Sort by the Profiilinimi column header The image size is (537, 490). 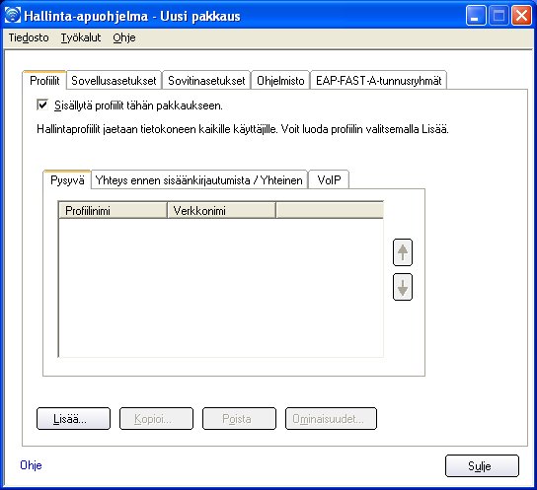coord(113,210)
